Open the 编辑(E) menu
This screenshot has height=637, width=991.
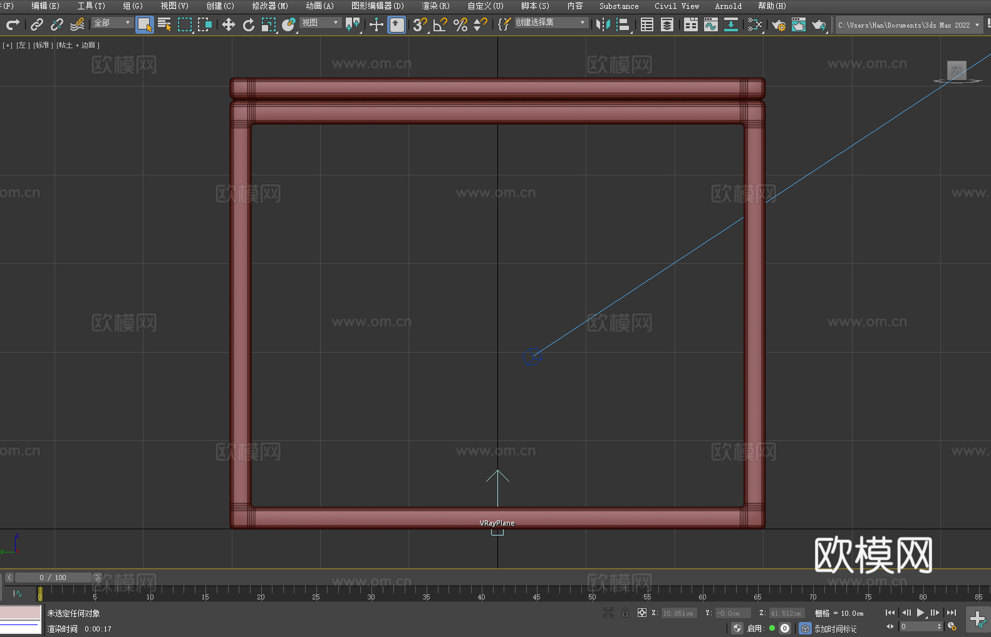(x=45, y=6)
